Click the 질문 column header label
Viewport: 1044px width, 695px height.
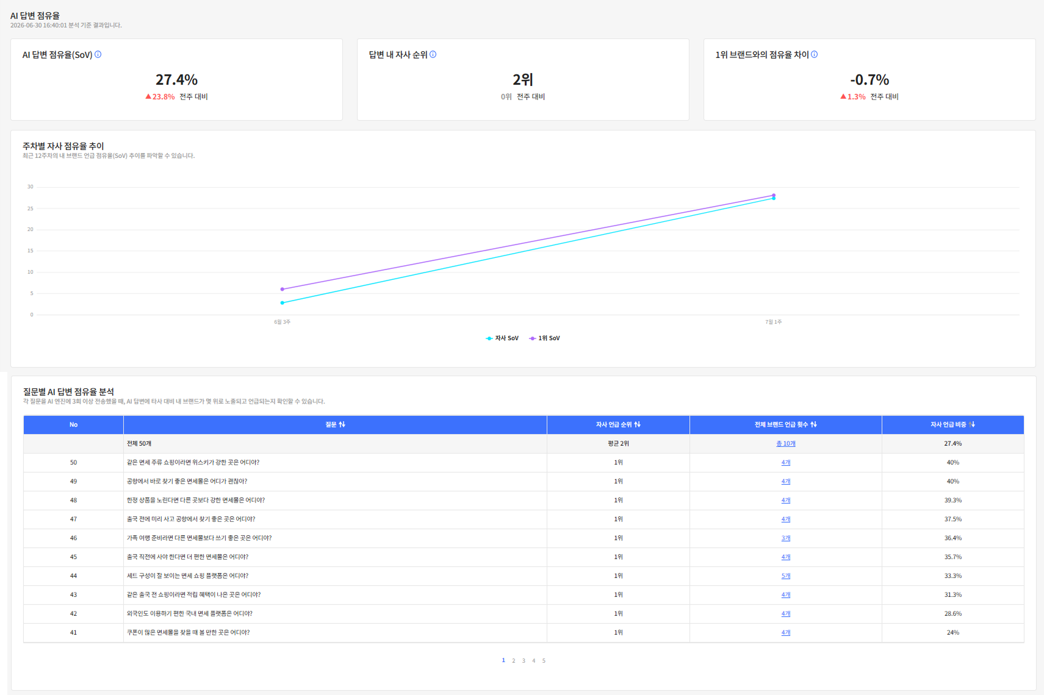331,424
